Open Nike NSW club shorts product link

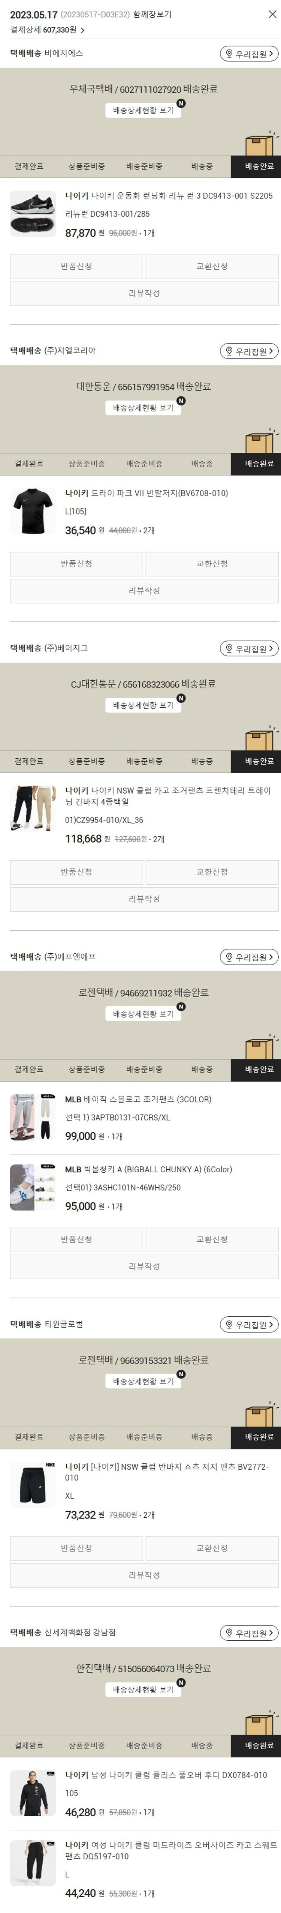167,1472
